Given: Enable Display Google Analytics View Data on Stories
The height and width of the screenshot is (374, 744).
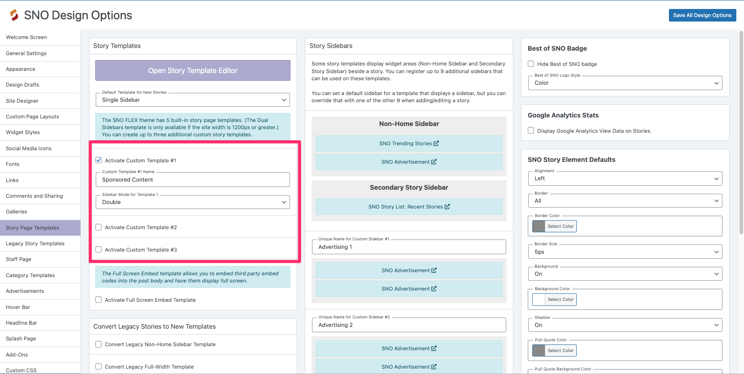Looking at the screenshot, I should [x=531, y=130].
